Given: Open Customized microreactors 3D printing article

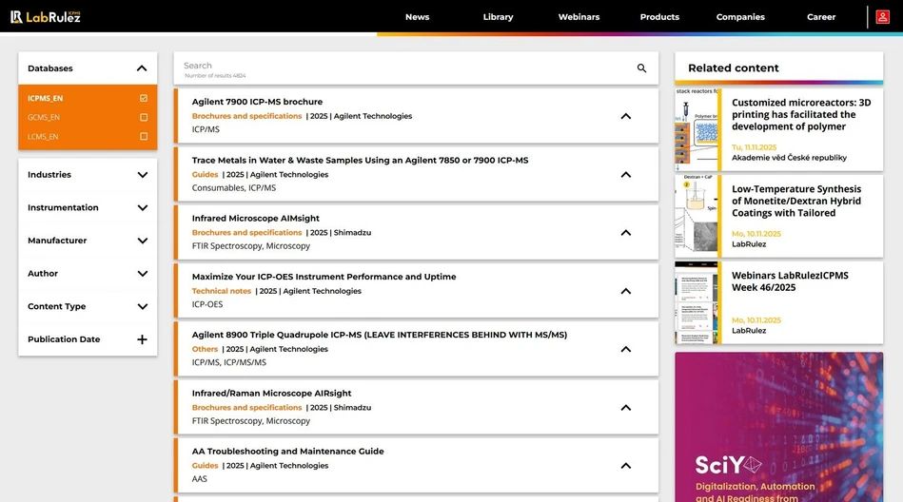Looking at the screenshot, I should coord(800,114).
